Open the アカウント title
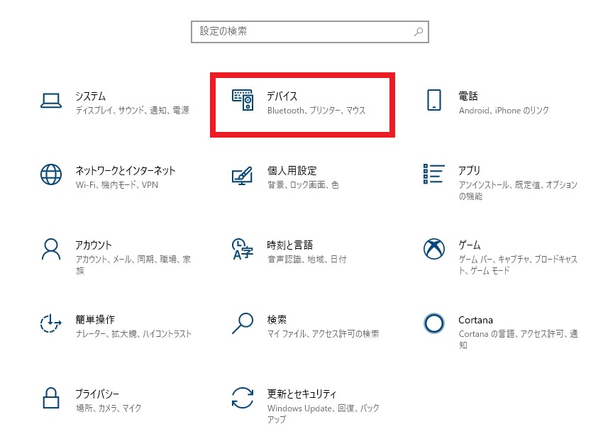This screenshot has width=603, height=439. [94, 245]
